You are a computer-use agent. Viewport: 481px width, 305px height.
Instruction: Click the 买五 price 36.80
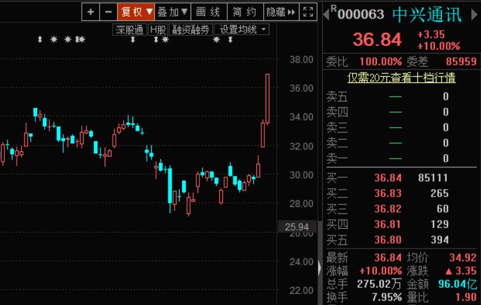[388, 239]
